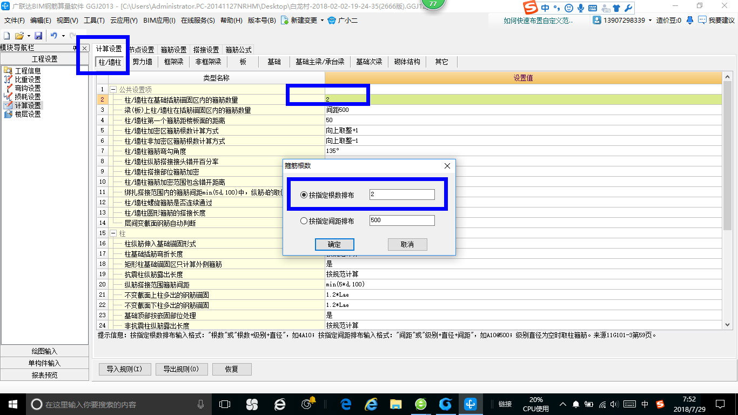Select the 基础主梁/承台梁 component tab

320,62
